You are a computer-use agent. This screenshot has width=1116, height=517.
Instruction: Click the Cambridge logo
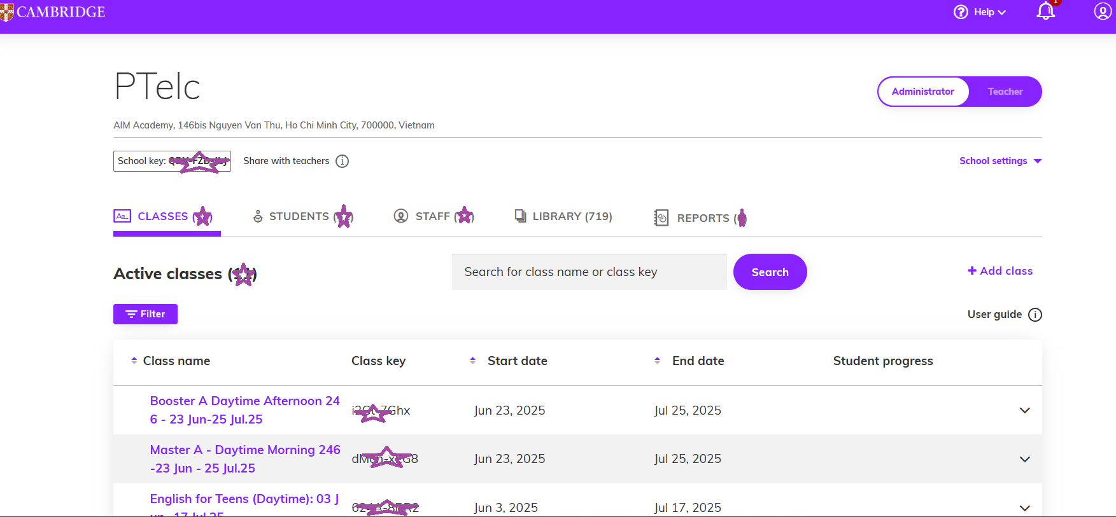pos(53,12)
